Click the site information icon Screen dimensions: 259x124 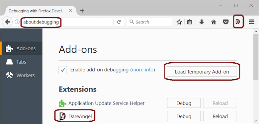click(x=17, y=22)
